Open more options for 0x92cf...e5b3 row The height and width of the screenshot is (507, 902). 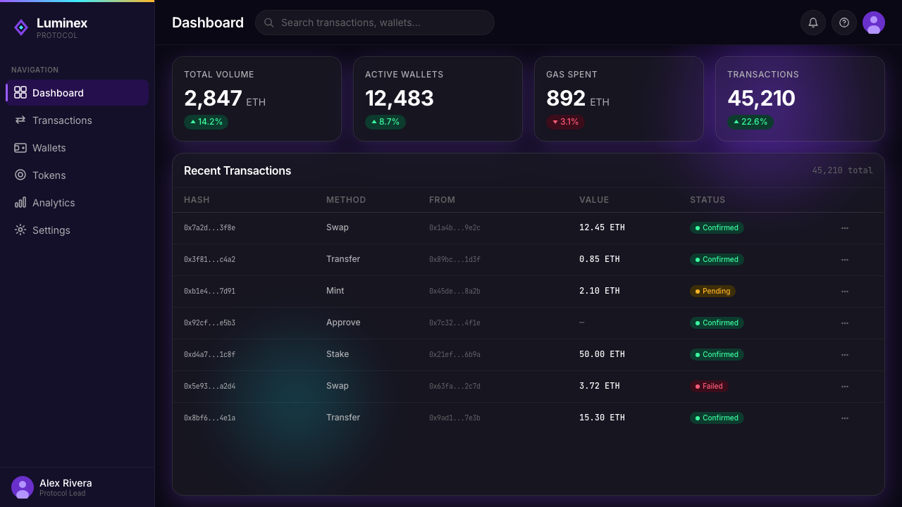pos(845,323)
